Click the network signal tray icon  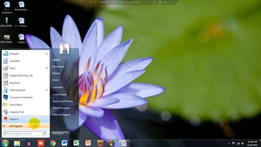click(x=238, y=143)
